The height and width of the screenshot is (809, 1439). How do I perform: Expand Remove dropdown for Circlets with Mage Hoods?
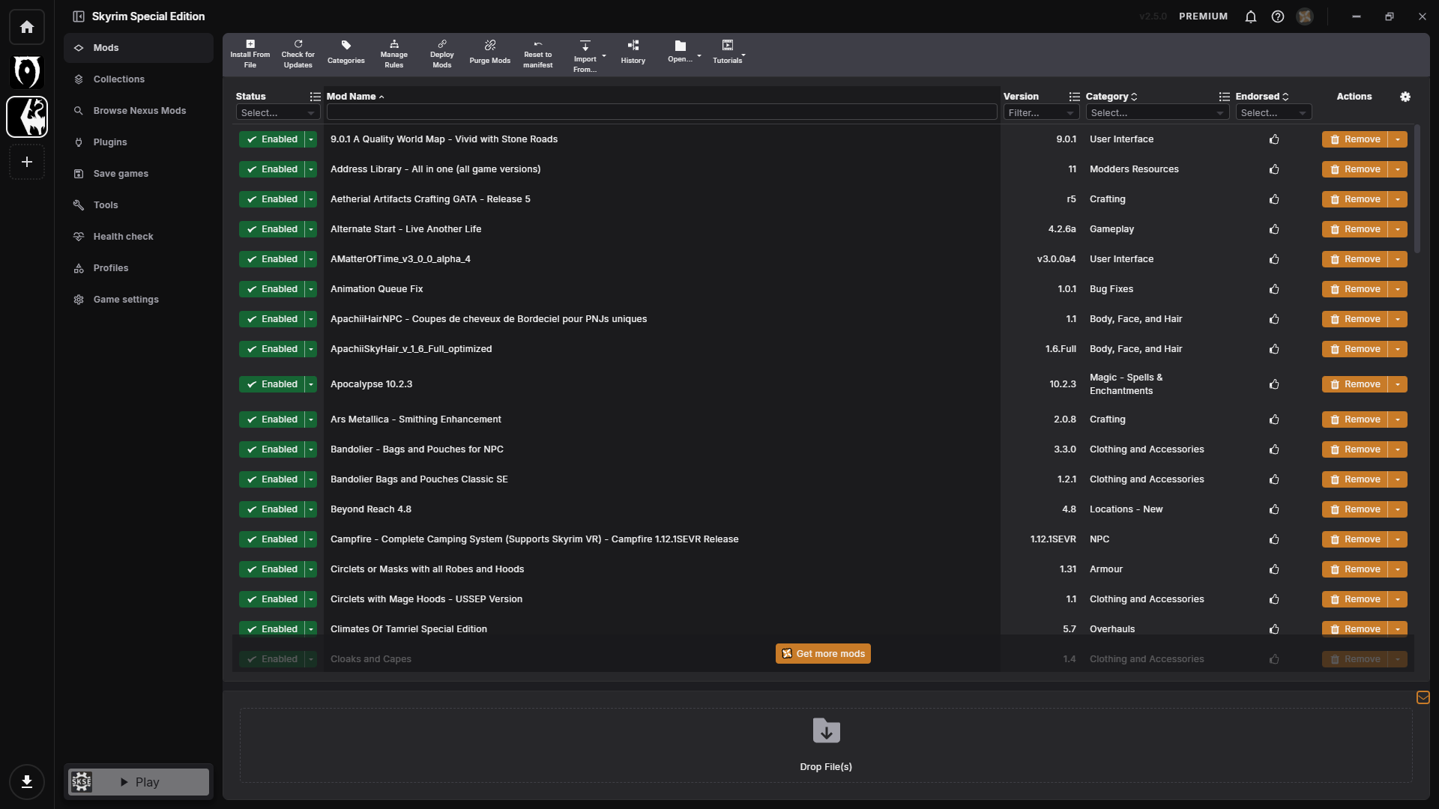point(1398,599)
